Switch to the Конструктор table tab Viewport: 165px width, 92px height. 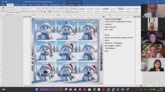[x=71, y=5]
